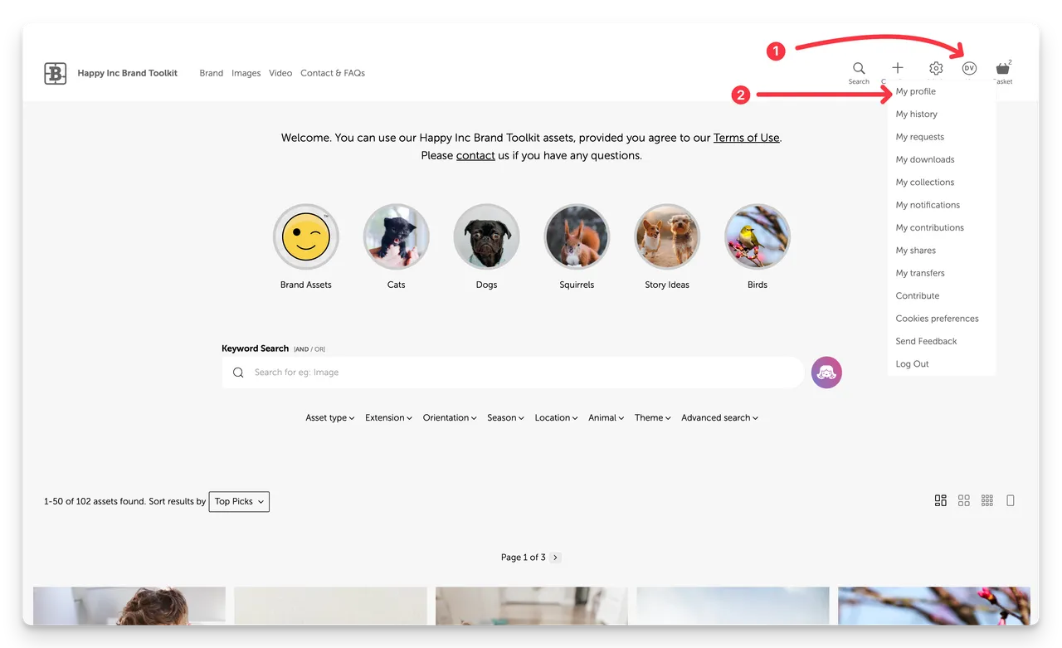
Task: Click the plus icon in header
Action: (898, 69)
